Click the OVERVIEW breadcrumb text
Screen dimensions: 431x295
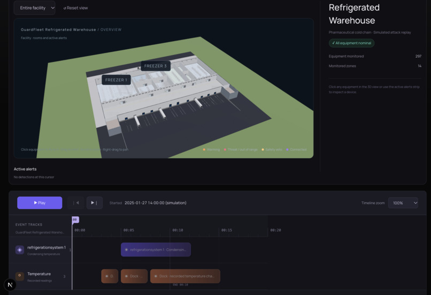(x=111, y=30)
